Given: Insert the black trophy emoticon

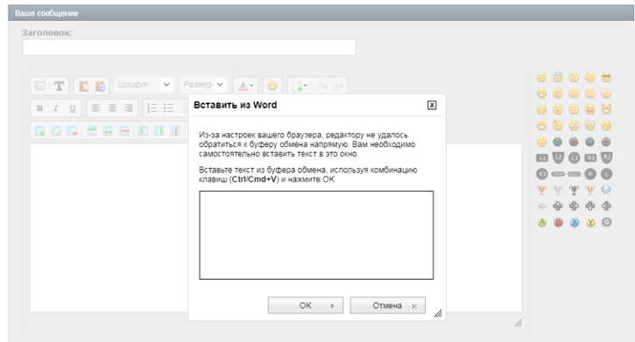Looking at the screenshot, I should click(574, 190).
